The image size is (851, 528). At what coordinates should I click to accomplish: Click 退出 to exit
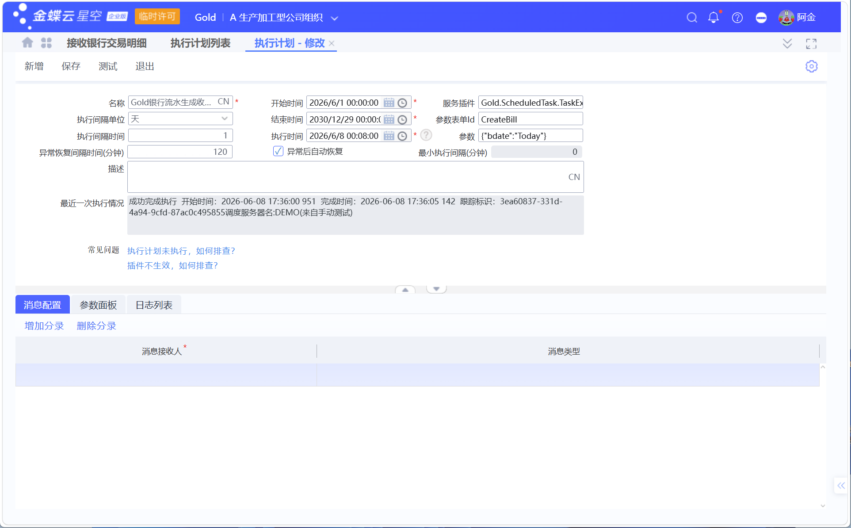click(145, 66)
